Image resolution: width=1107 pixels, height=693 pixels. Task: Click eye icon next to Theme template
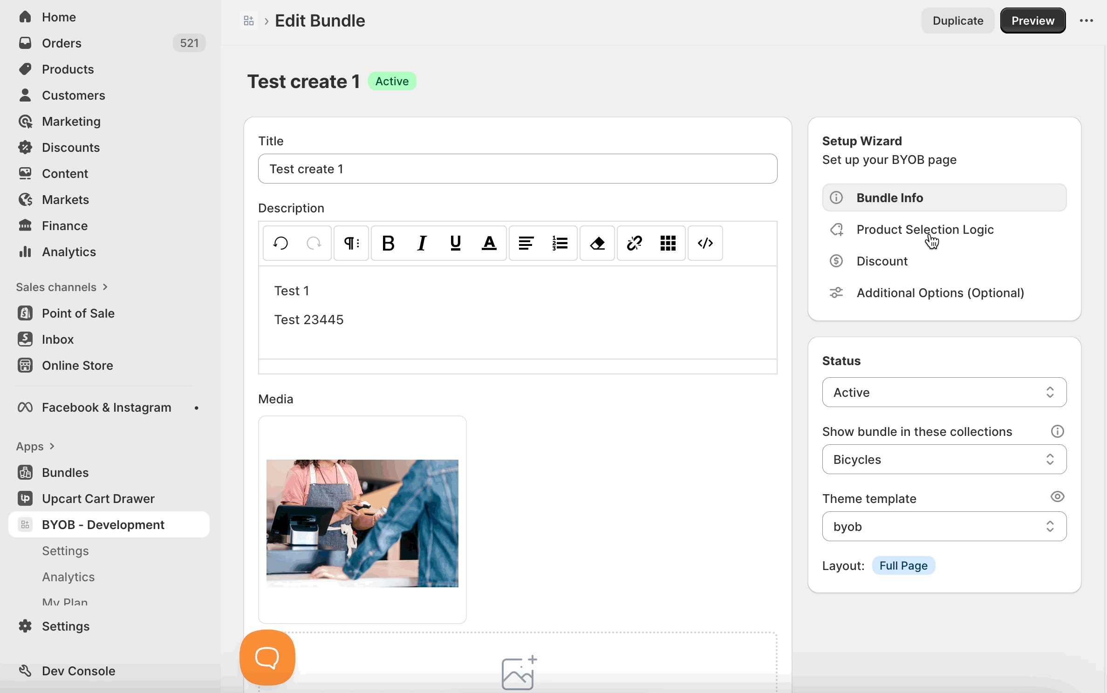pos(1057,496)
